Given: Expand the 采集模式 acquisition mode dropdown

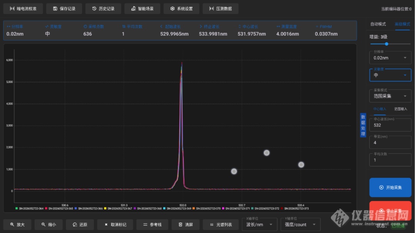Looking at the screenshot, I should [390, 96].
